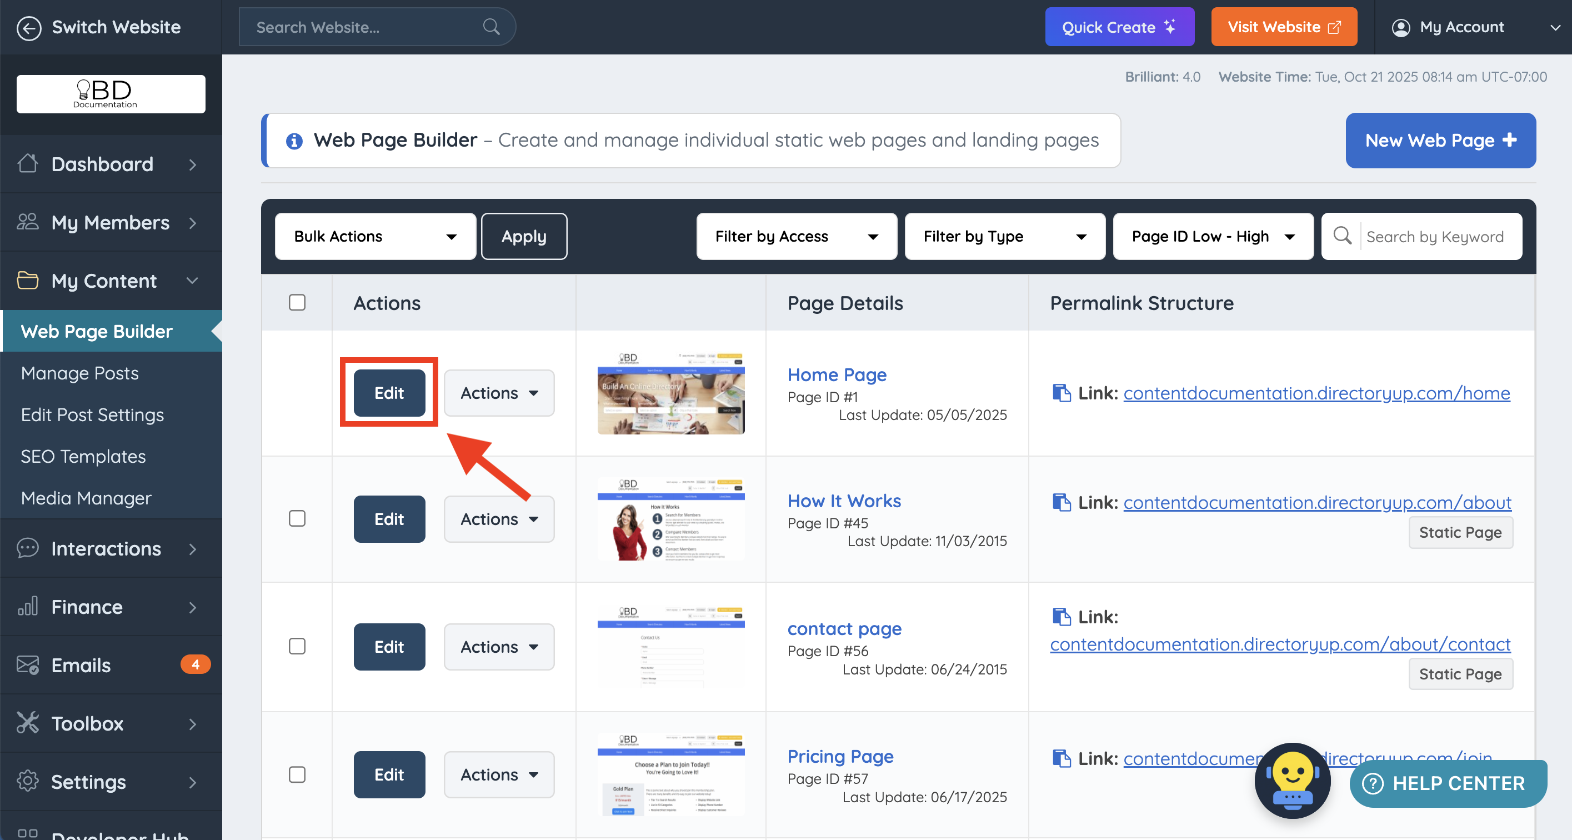Click copy link icon for Home Page
This screenshot has width=1572, height=840.
pyautogui.click(x=1061, y=393)
